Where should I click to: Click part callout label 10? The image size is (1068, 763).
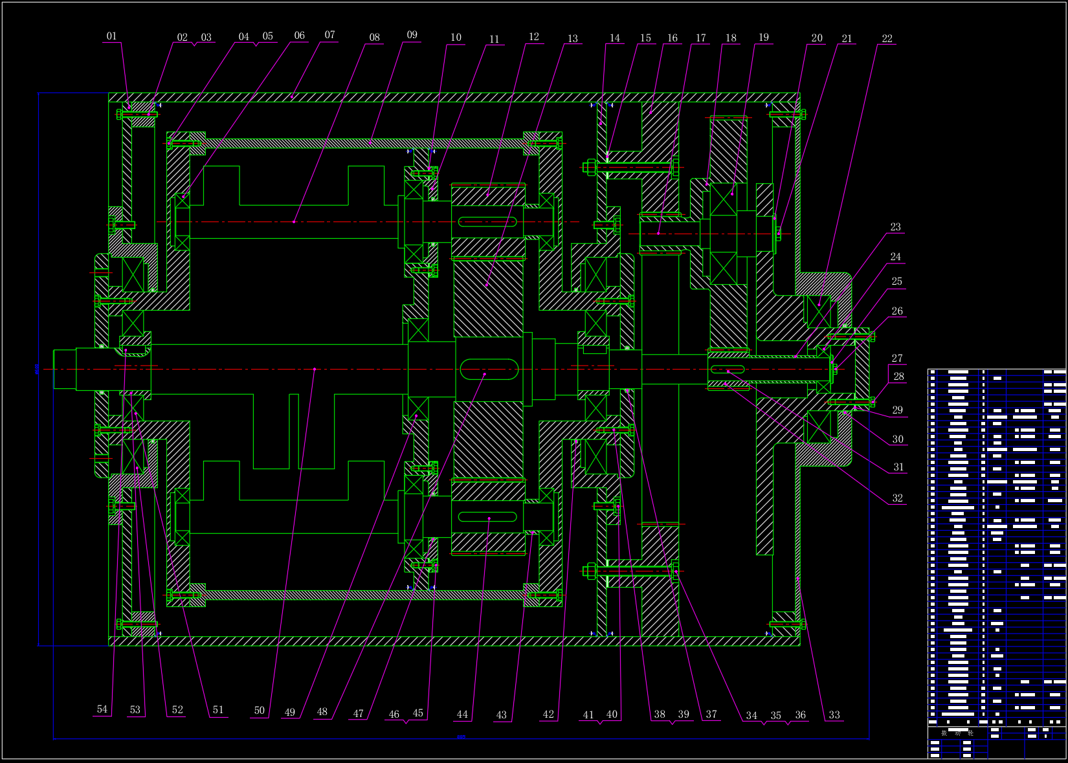click(x=456, y=38)
